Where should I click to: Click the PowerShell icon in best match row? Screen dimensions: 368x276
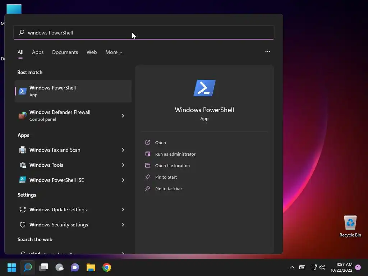click(23, 91)
